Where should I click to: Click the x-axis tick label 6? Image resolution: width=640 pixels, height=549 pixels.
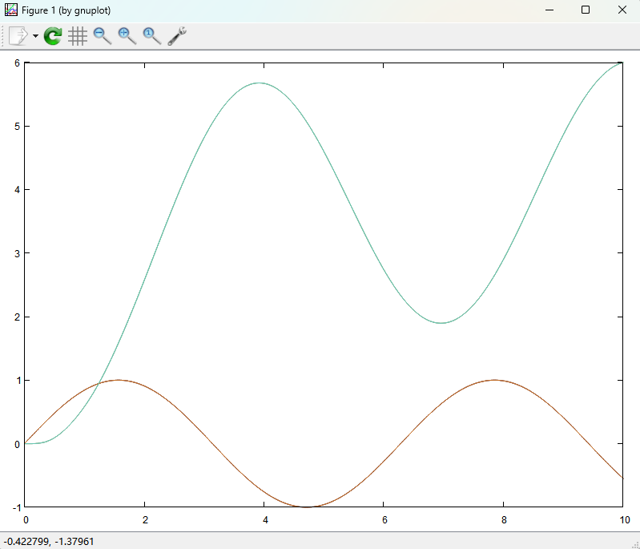click(384, 519)
